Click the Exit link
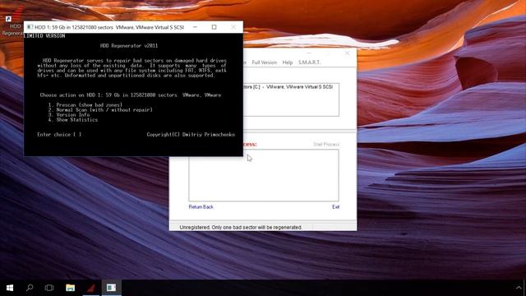The height and width of the screenshot is (296, 526). pyautogui.click(x=336, y=206)
